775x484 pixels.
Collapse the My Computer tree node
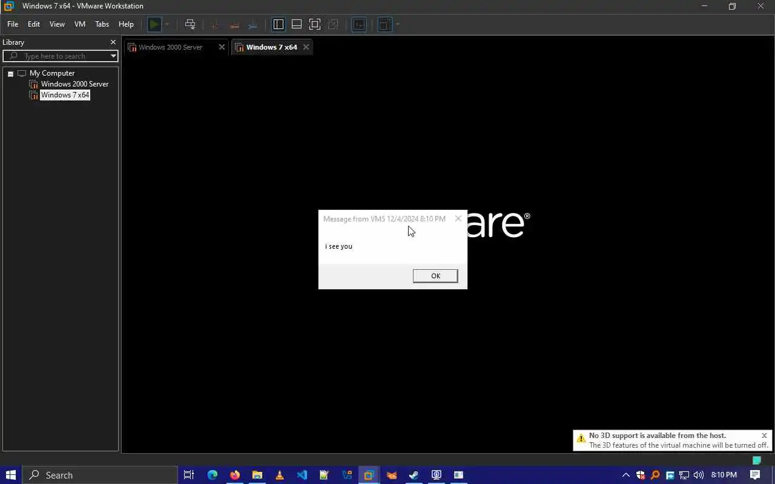click(10, 73)
